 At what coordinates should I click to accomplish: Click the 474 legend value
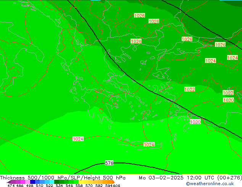pos(11,185)
